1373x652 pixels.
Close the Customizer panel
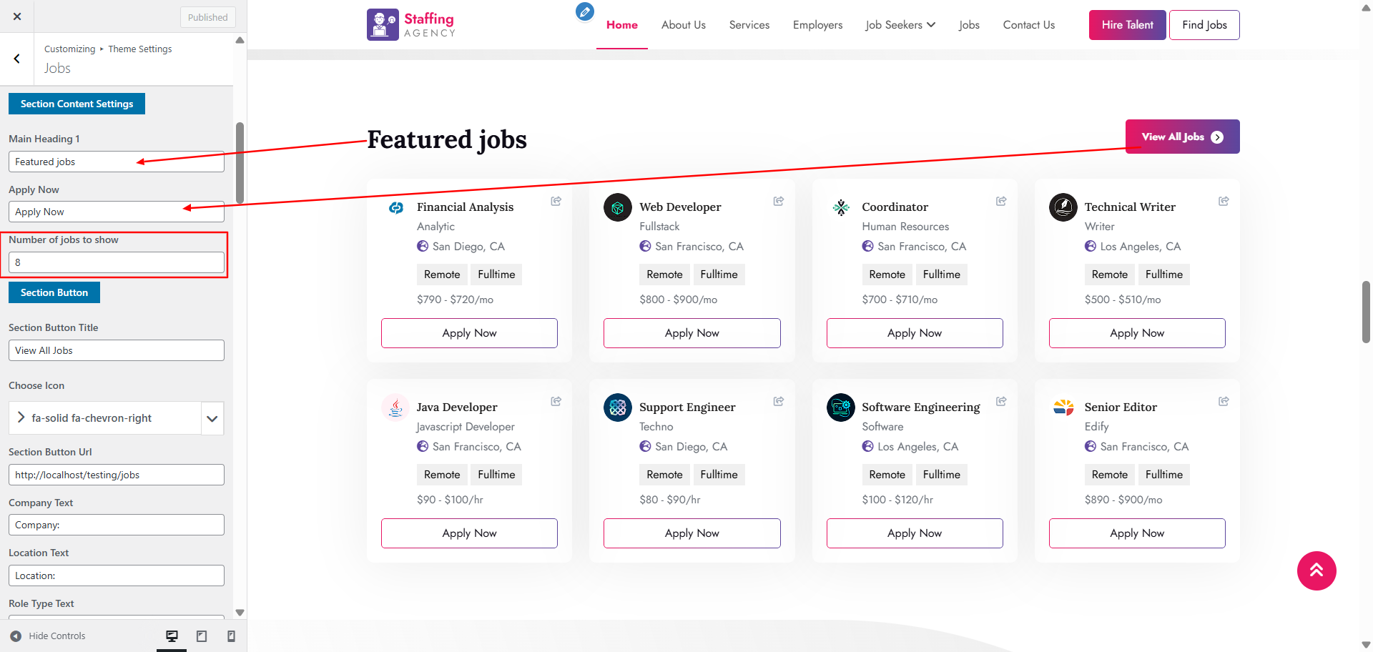(17, 16)
